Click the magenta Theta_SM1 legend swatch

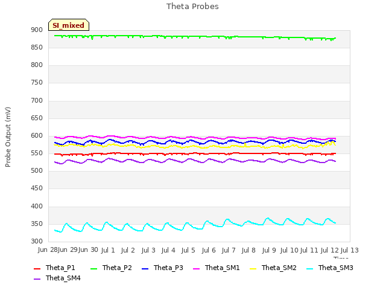pos(197,268)
